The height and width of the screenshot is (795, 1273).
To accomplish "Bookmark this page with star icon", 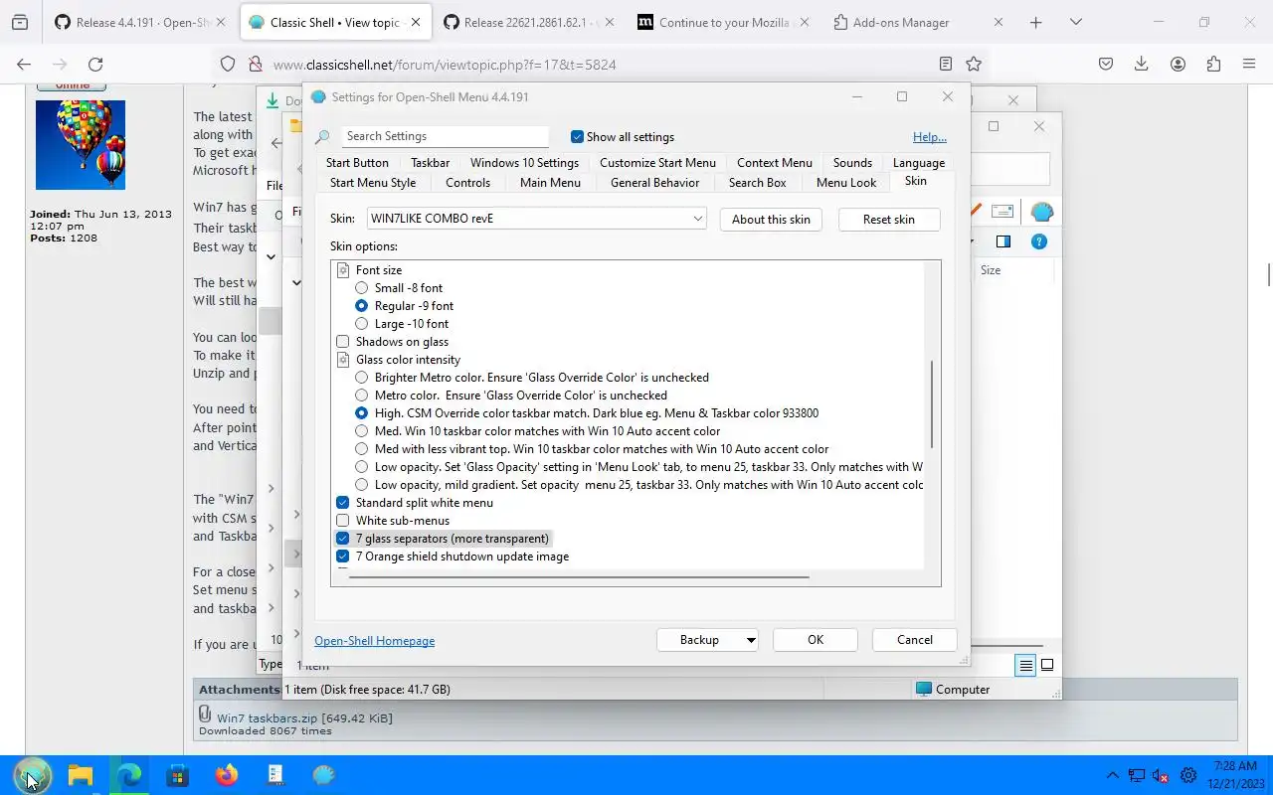I will tap(974, 64).
